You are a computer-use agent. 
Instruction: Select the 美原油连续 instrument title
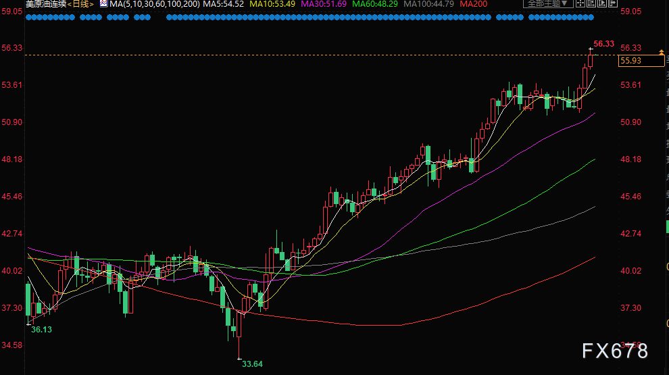[x=45, y=4]
